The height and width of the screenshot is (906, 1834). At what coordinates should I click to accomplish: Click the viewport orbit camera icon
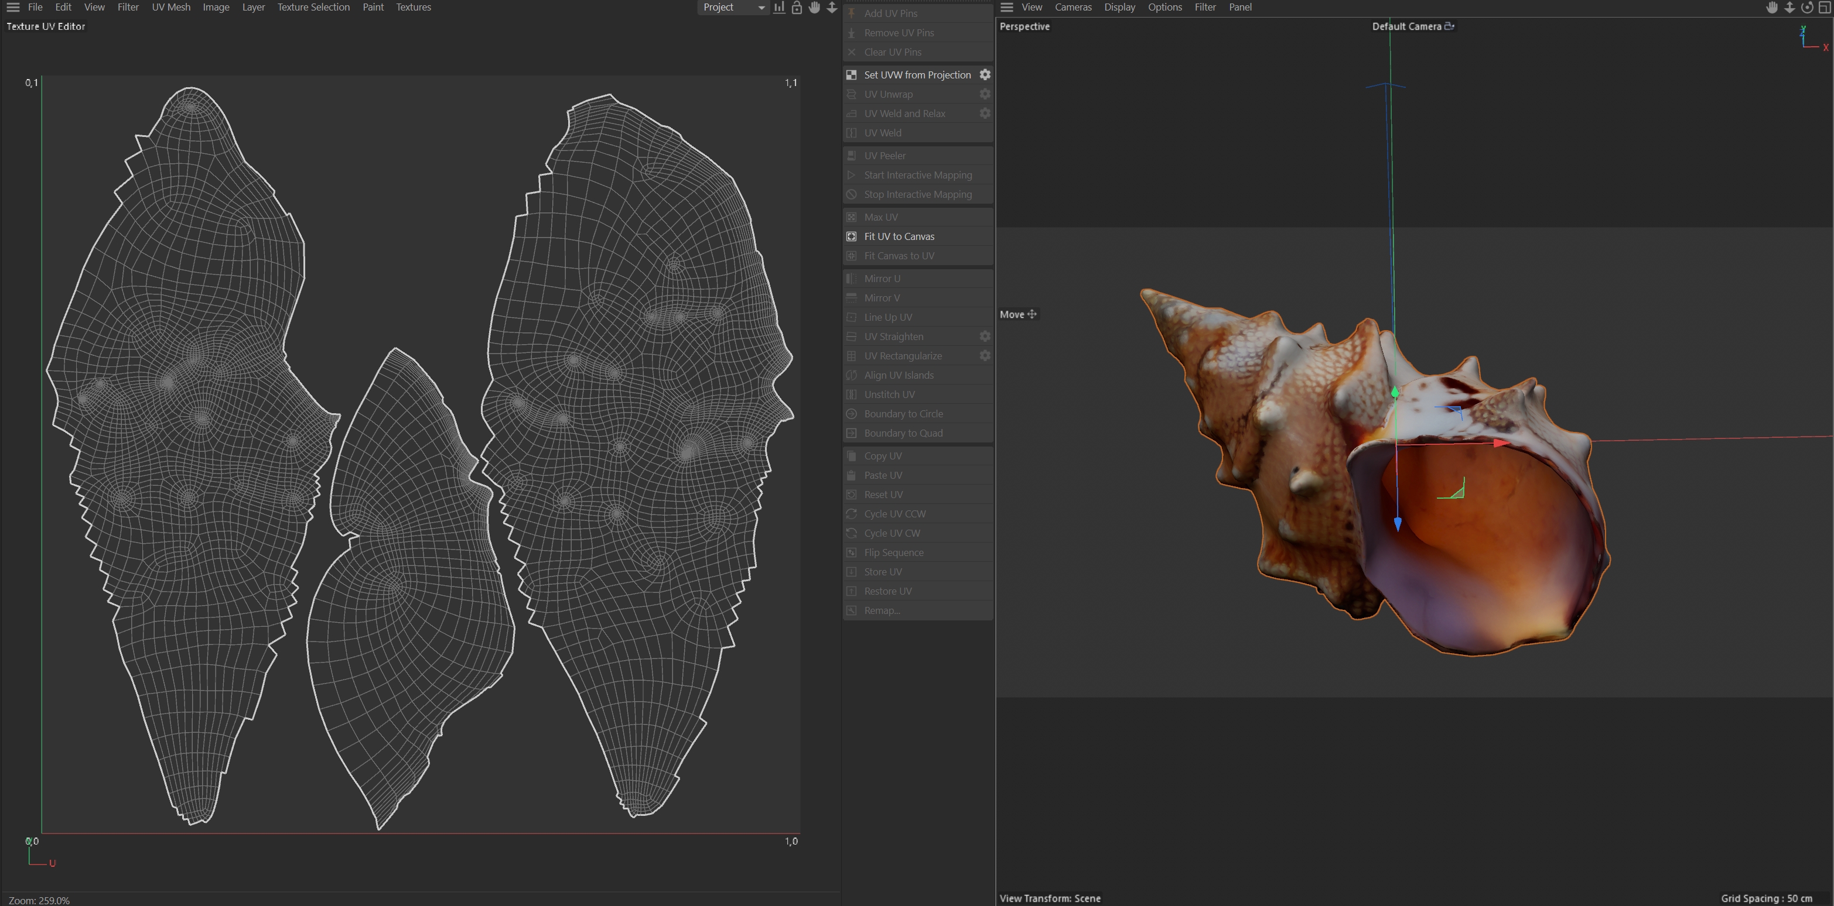click(x=1807, y=7)
